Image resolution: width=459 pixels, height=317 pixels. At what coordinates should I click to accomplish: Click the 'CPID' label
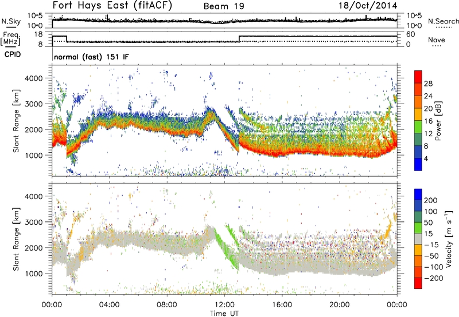(13, 54)
